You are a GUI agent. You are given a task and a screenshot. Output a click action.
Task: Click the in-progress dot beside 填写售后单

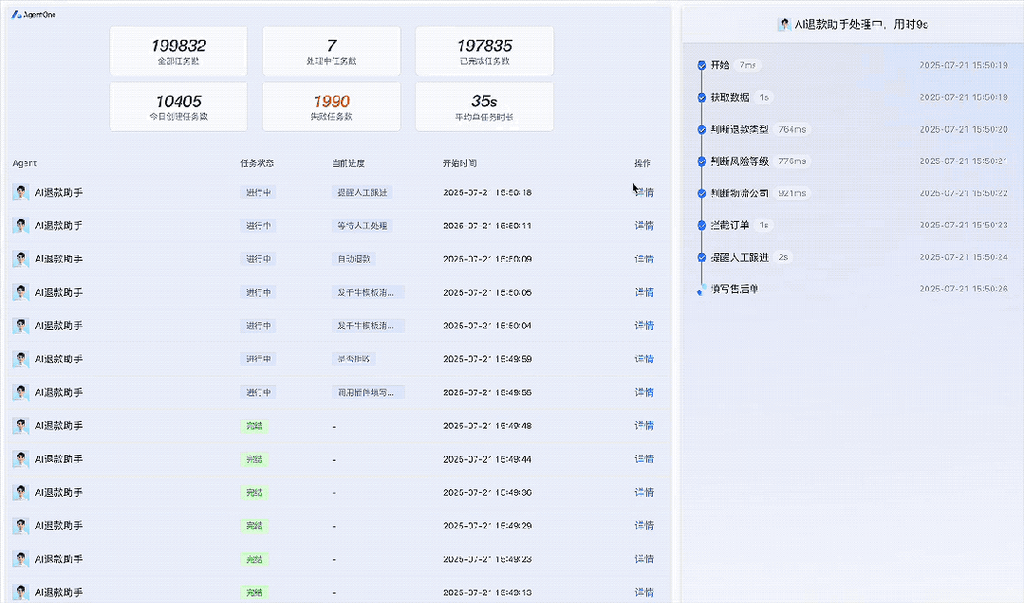701,289
